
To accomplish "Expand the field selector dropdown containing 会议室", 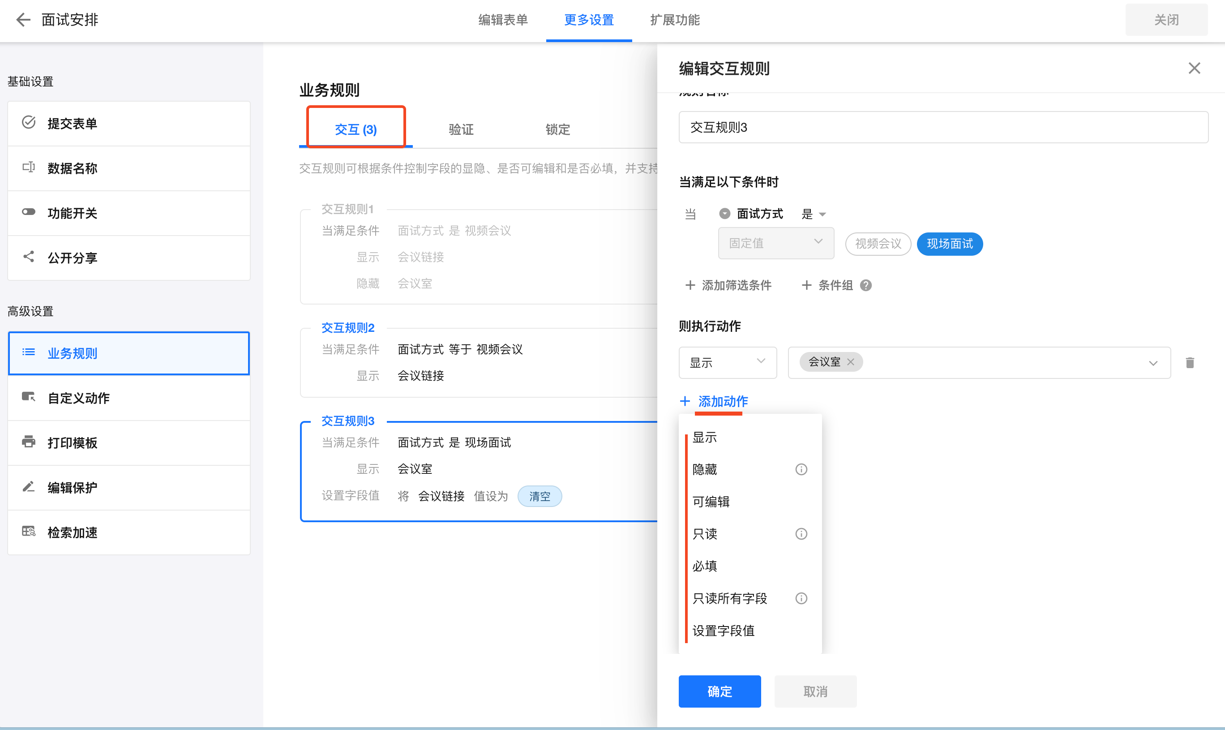I will point(1153,363).
